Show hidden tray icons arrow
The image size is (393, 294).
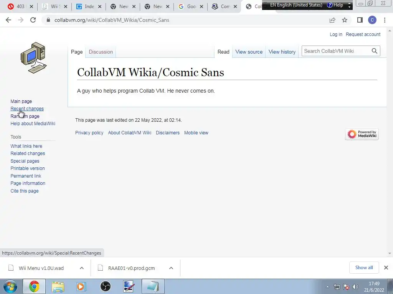point(328,287)
